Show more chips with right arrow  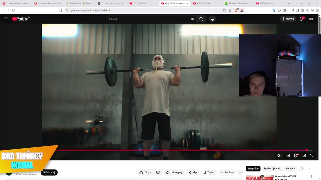pyautogui.click(x=309, y=169)
